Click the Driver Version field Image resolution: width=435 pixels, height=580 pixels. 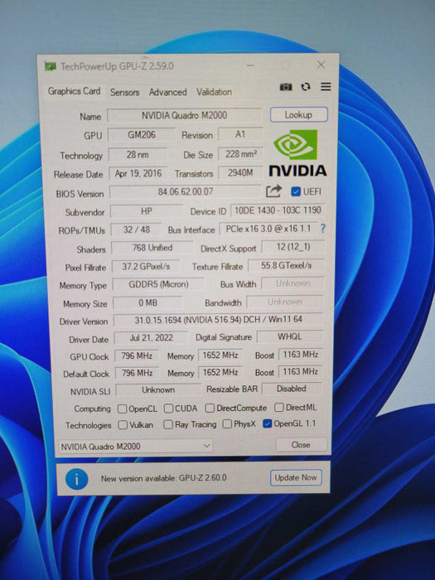(x=218, y=320)
